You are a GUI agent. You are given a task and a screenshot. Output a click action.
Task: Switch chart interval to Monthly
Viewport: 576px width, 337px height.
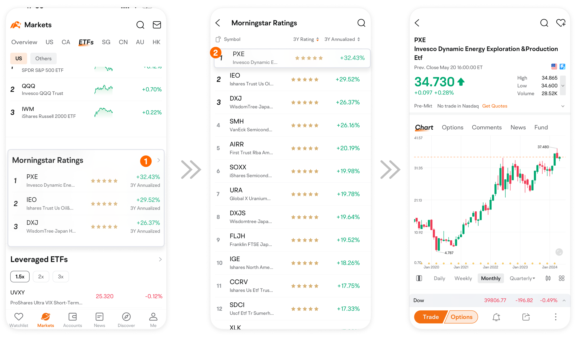pos(491,278)
